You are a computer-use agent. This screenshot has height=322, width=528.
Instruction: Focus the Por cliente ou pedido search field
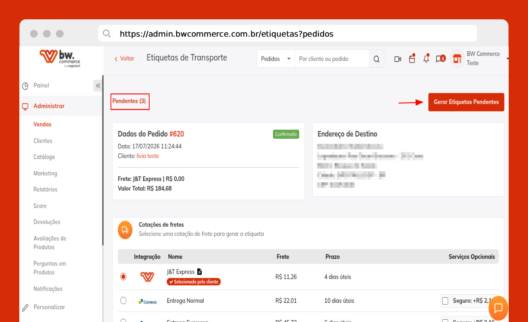[x=332, y=59]
